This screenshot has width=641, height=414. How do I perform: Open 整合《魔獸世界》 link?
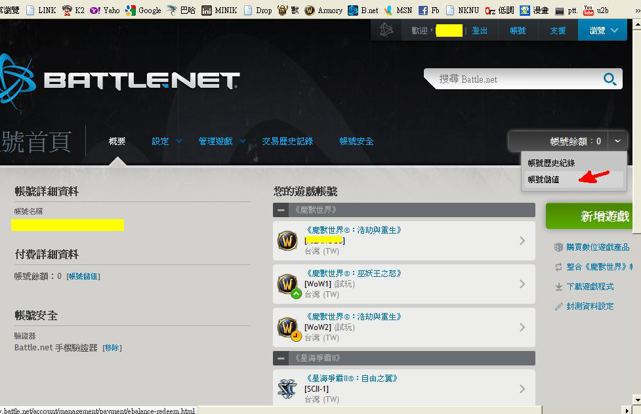coord(599,267)
